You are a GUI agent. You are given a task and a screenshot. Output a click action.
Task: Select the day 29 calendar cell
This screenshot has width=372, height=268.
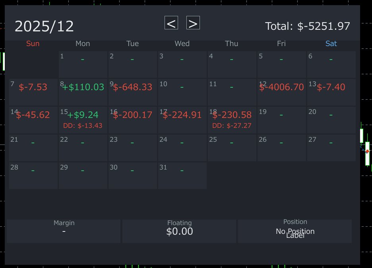pyautogui.click(x=83, y=175)
